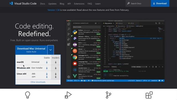The width and height of the screenshot is (177, 100).
Task: Click the TERMINAL panel tab
Action: (114, 67)
